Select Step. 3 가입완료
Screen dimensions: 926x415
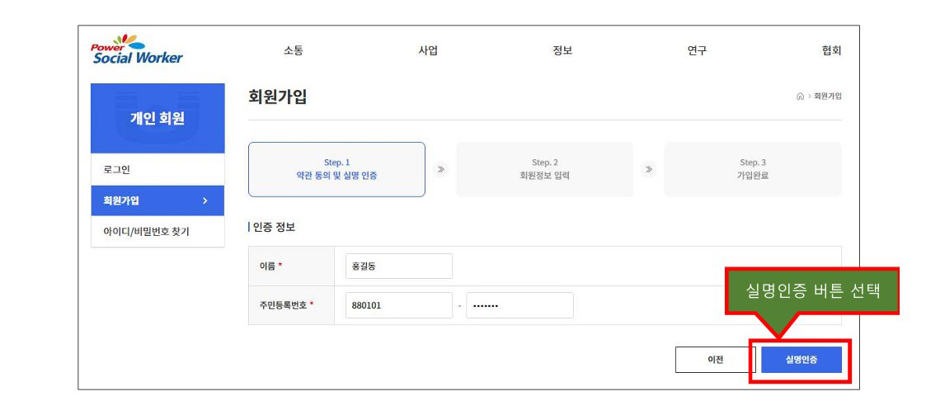point(753,169)
